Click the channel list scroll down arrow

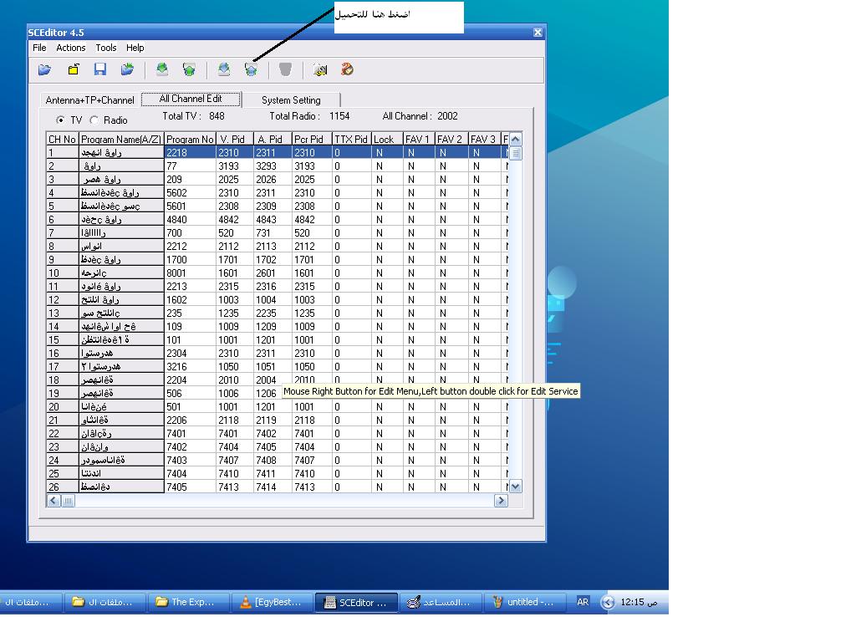tap(515, 486)
